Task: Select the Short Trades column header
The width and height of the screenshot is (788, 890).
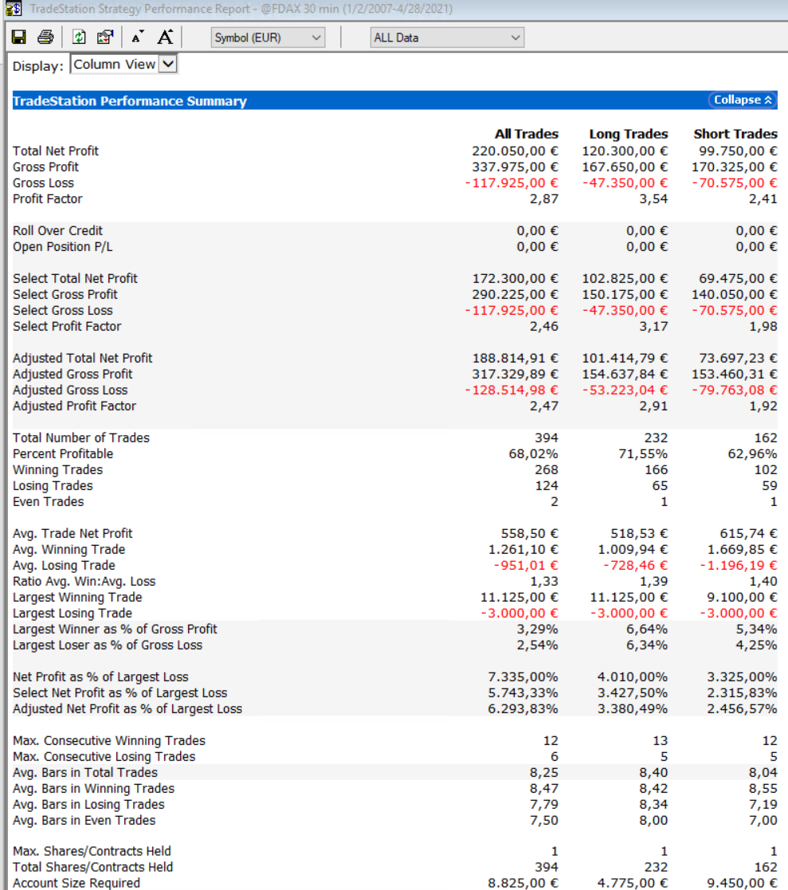Action: coord(735,134)
